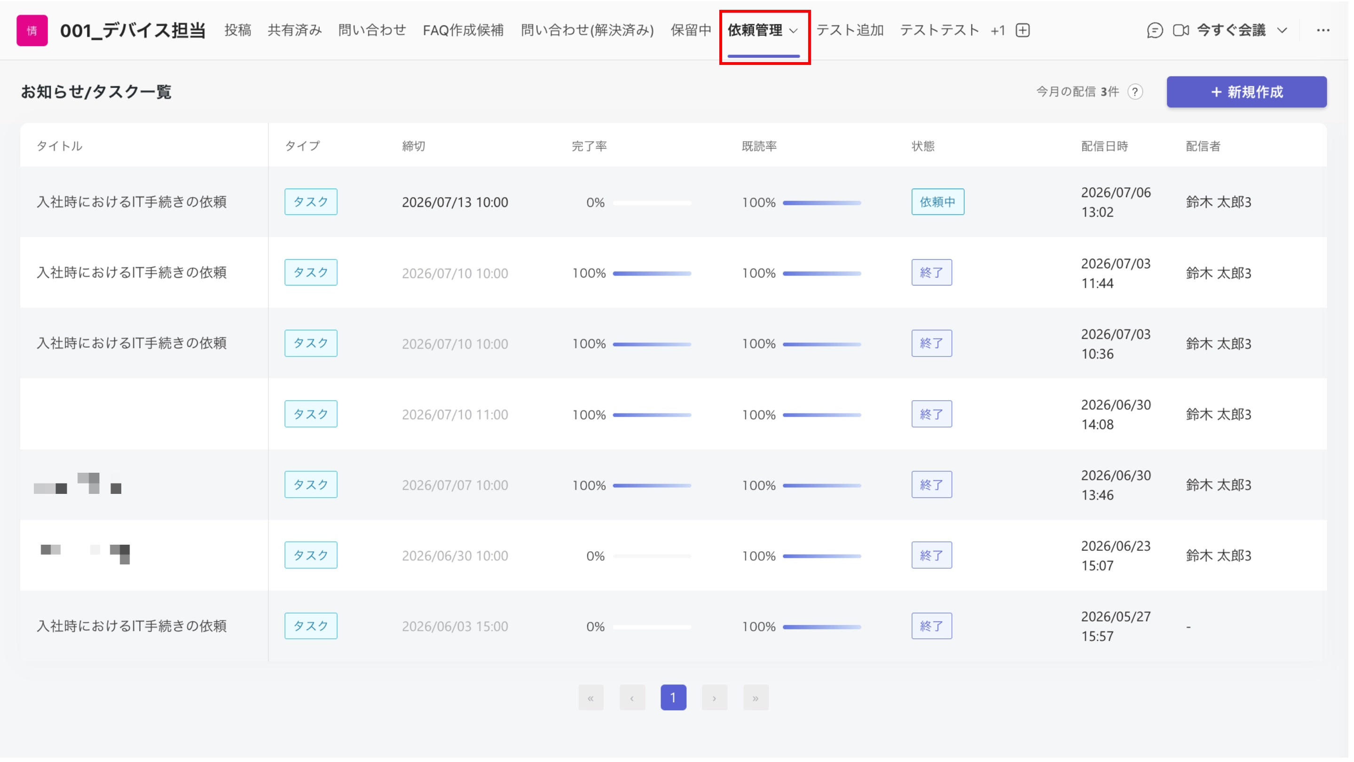Open the テスト追加 tab
The image size is (1354, 762).
(x=850, y=30)
